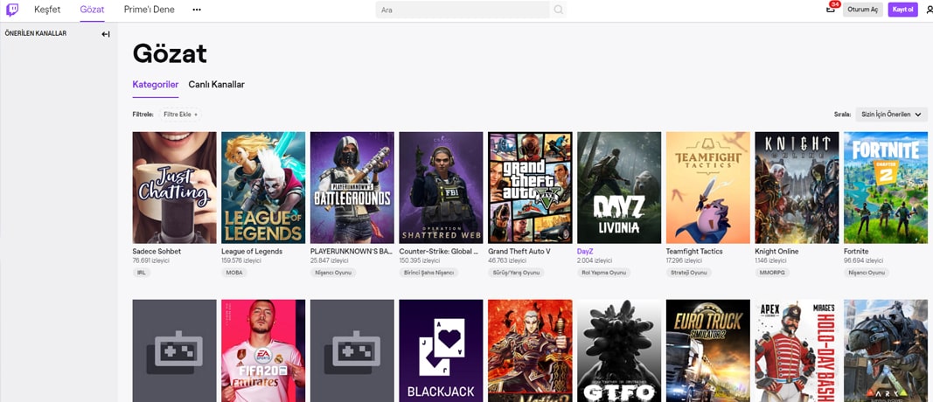Open the Knight Online cover art

797,187
